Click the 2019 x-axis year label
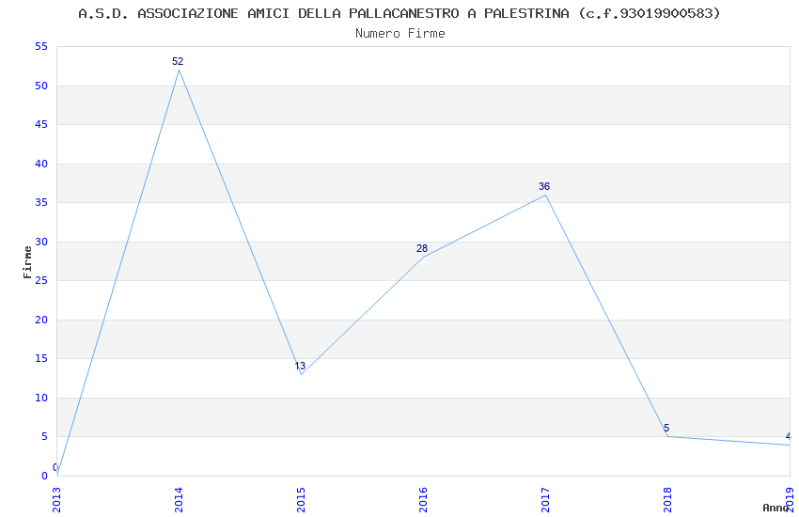Viewport: 799px width, 517px height. pos(790,498)
